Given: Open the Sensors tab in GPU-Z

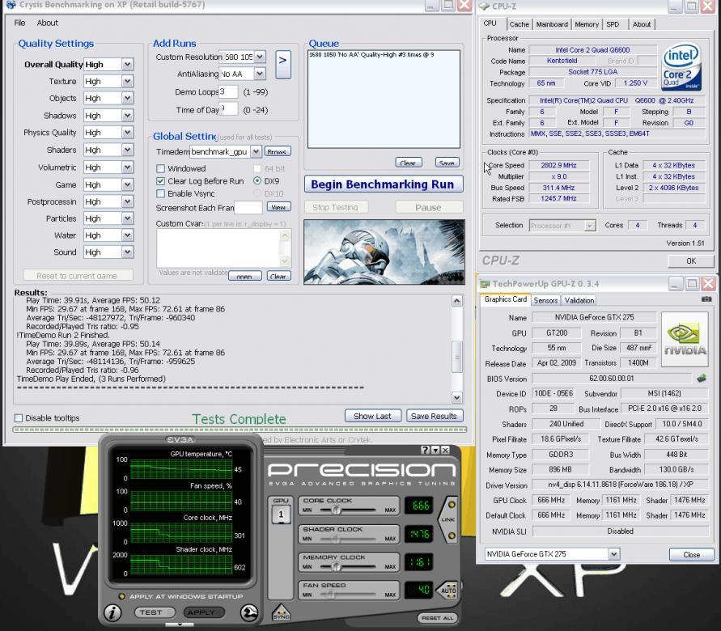Looking at the screenshot, I should tap(545, 300).
